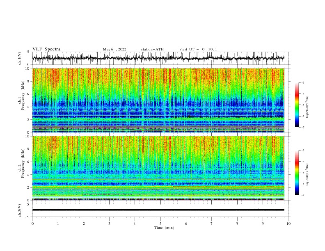Viewport: 325px width, 251px height.
Task: Select the "May 6, 2022" date text
Action: (114, 49)
